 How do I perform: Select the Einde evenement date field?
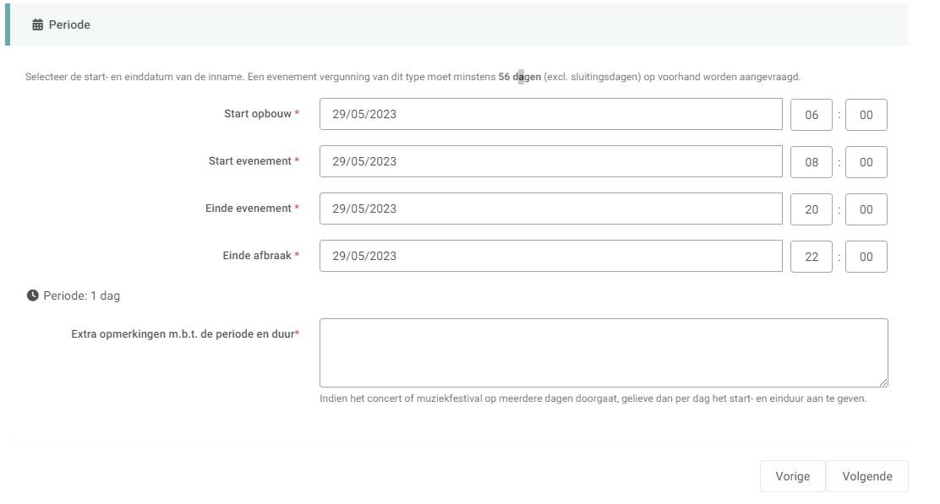point(550,209)
